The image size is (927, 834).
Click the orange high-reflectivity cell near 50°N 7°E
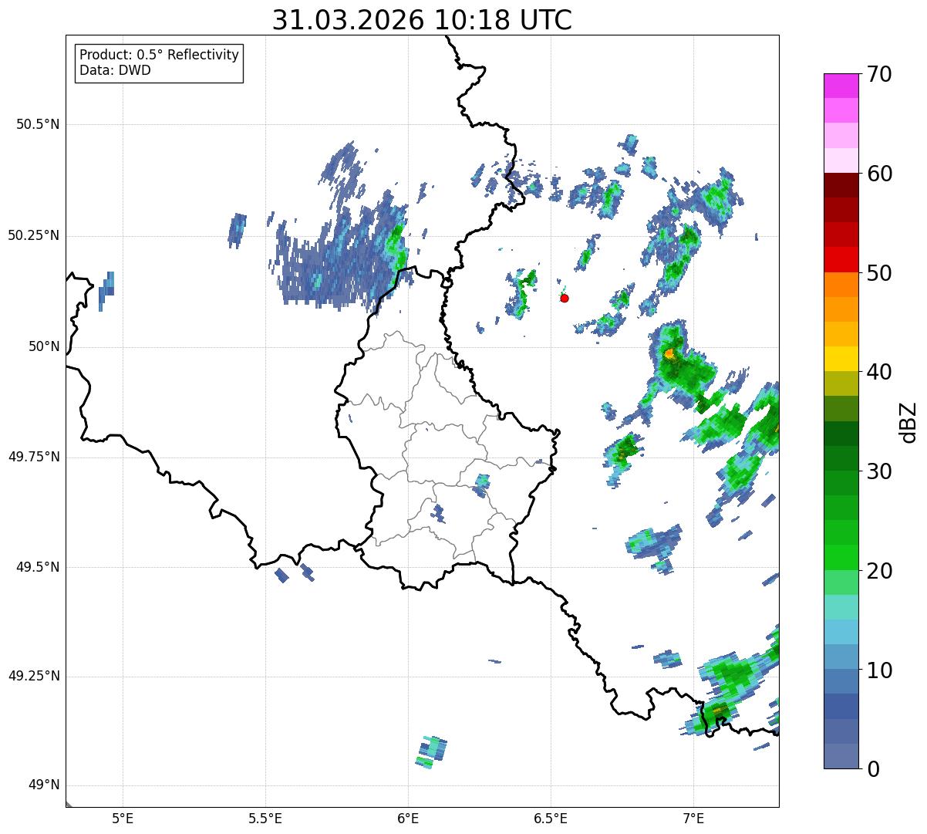pos(669,353)
